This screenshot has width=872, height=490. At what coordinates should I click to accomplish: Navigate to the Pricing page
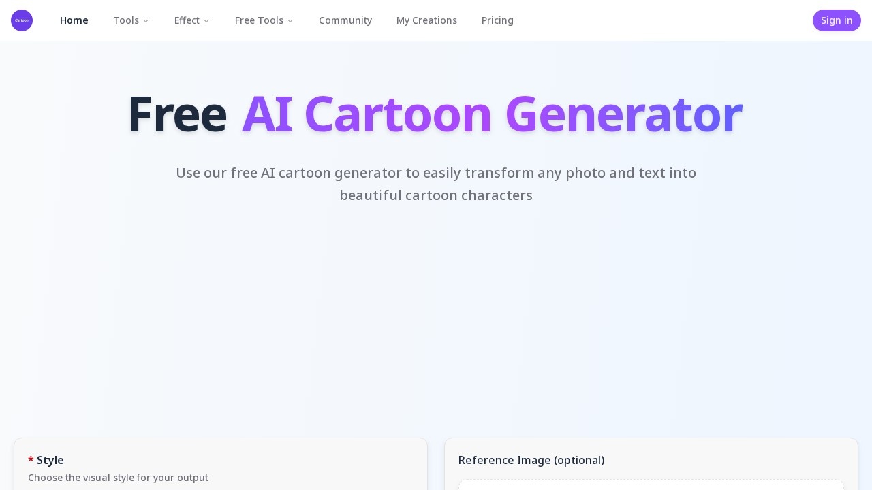tap(497, 20)
